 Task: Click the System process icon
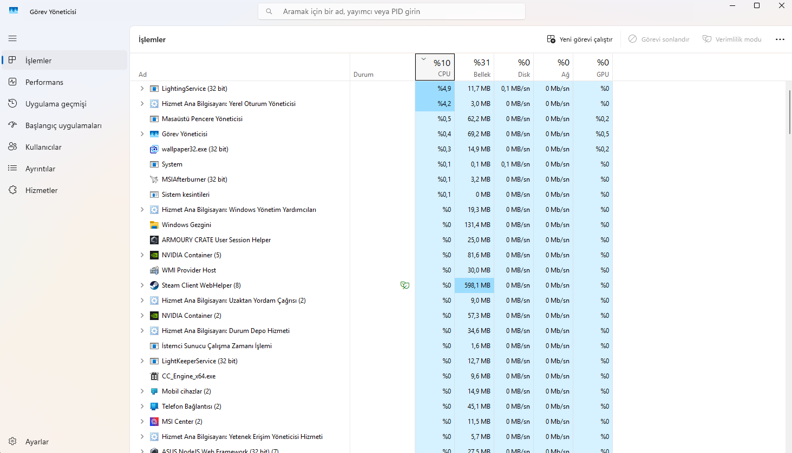click(154, 164)
